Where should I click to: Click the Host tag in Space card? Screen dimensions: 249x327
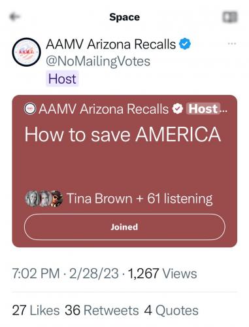[203, 109]
